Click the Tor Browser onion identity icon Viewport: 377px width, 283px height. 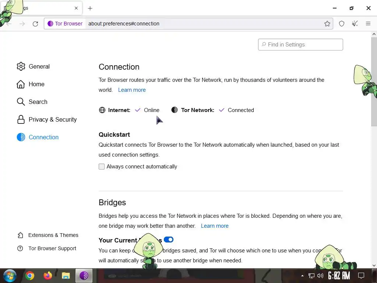coord(50,24)
